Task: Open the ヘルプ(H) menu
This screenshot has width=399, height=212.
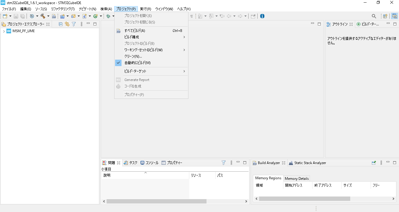Action: click(x=184, y=9)
